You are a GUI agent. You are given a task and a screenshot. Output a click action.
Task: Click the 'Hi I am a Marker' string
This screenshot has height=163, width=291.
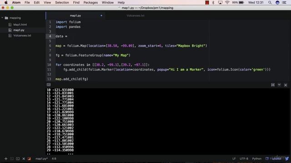(x=186, y=69)
